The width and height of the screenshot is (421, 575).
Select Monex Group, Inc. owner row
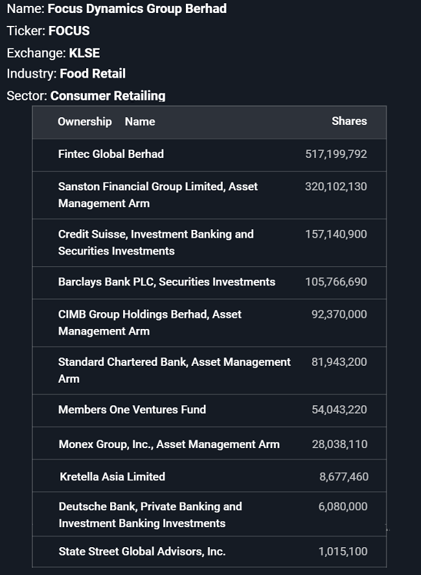coord(209,443)
